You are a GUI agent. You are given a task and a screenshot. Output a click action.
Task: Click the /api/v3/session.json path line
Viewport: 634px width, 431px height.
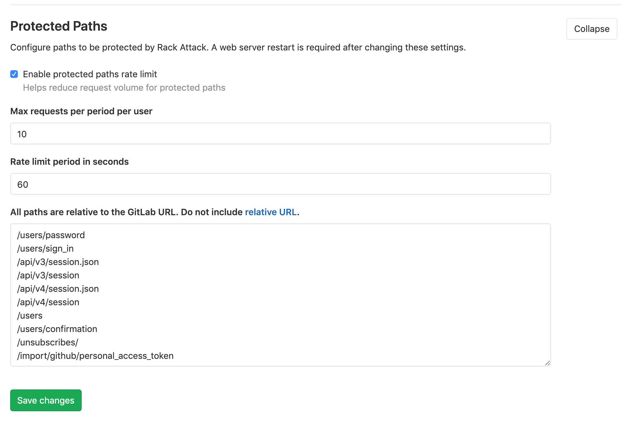[x=58, y=262]
